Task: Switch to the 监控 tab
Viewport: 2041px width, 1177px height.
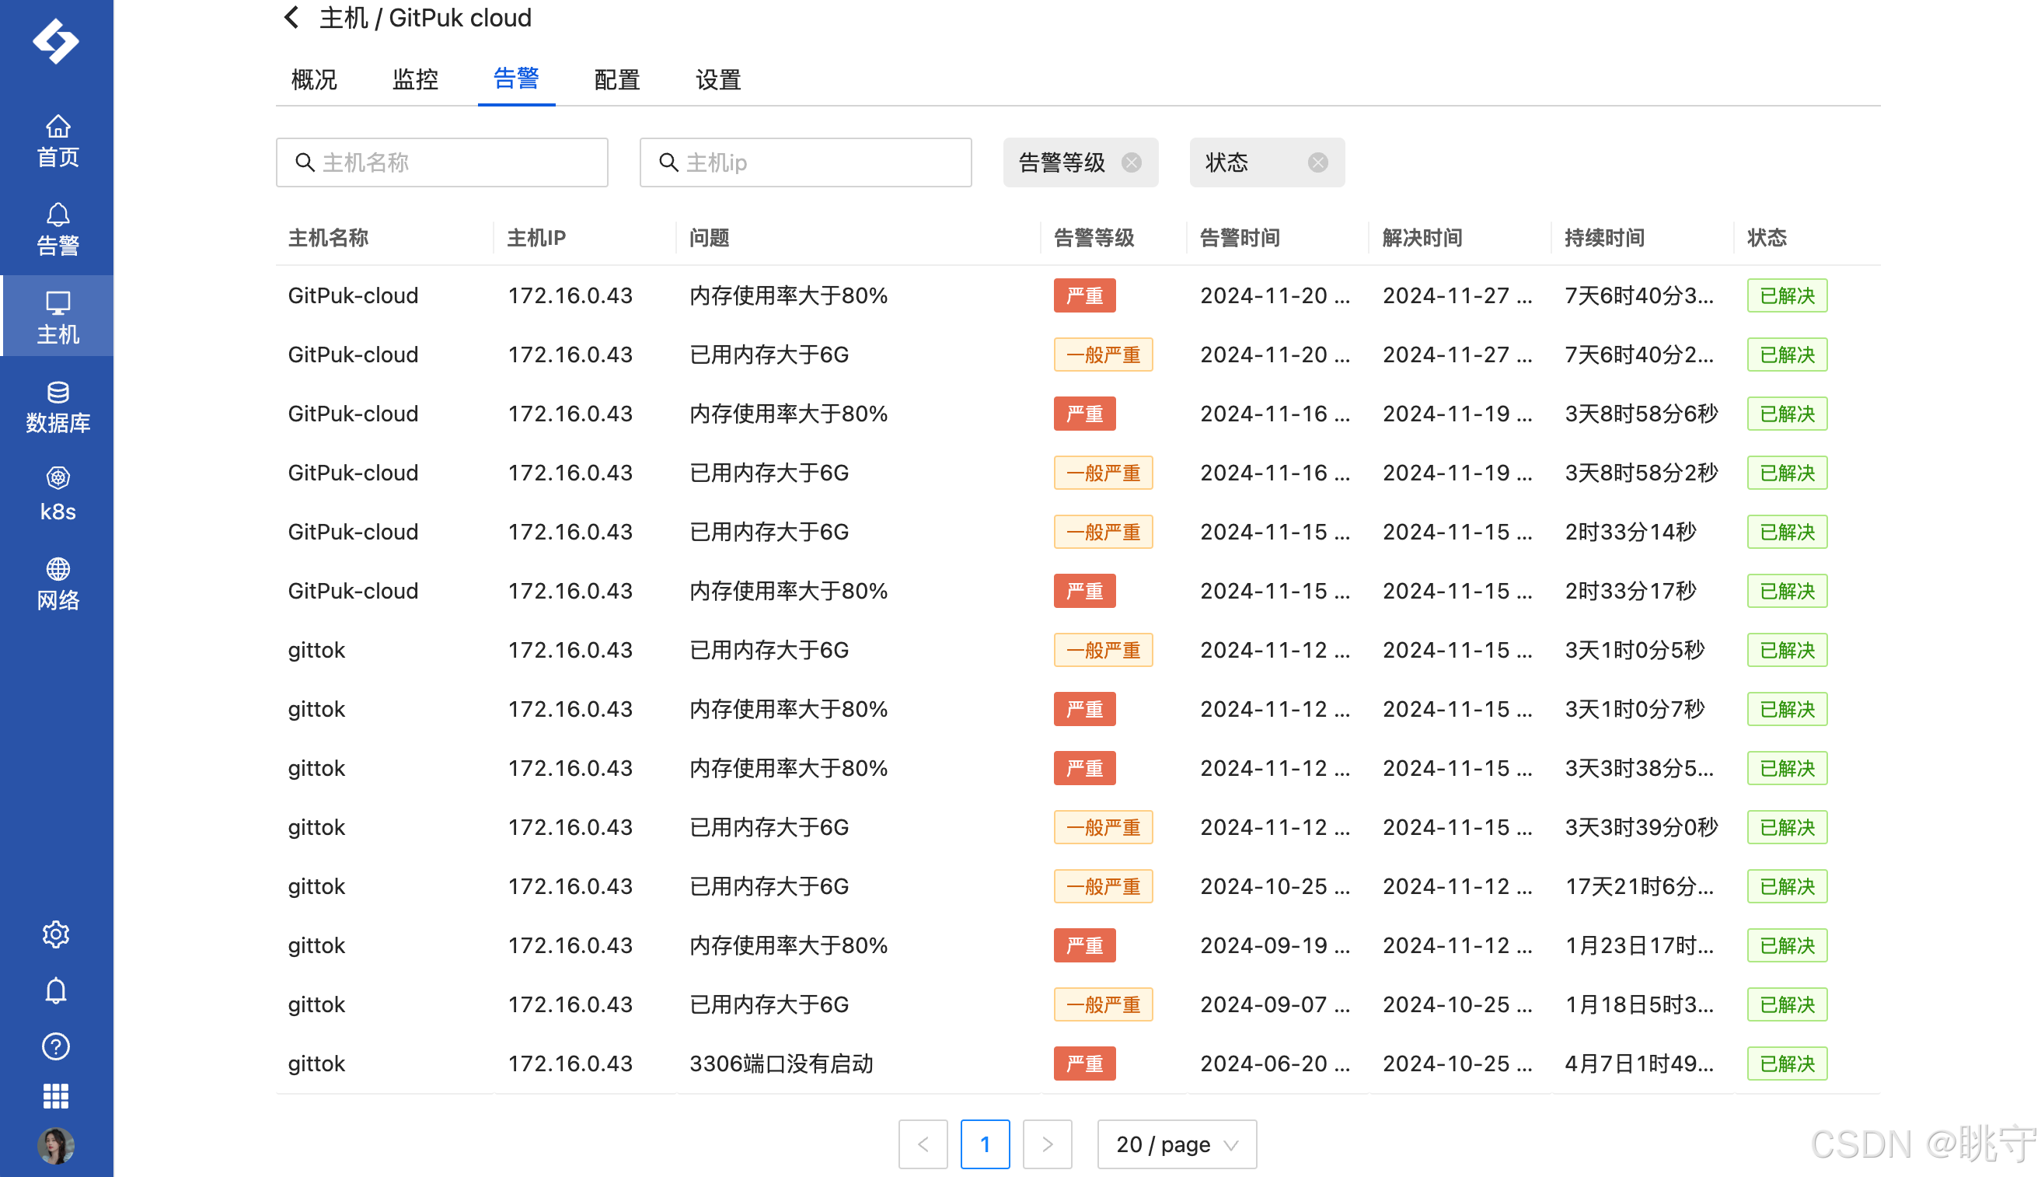Action: [414, 79]
